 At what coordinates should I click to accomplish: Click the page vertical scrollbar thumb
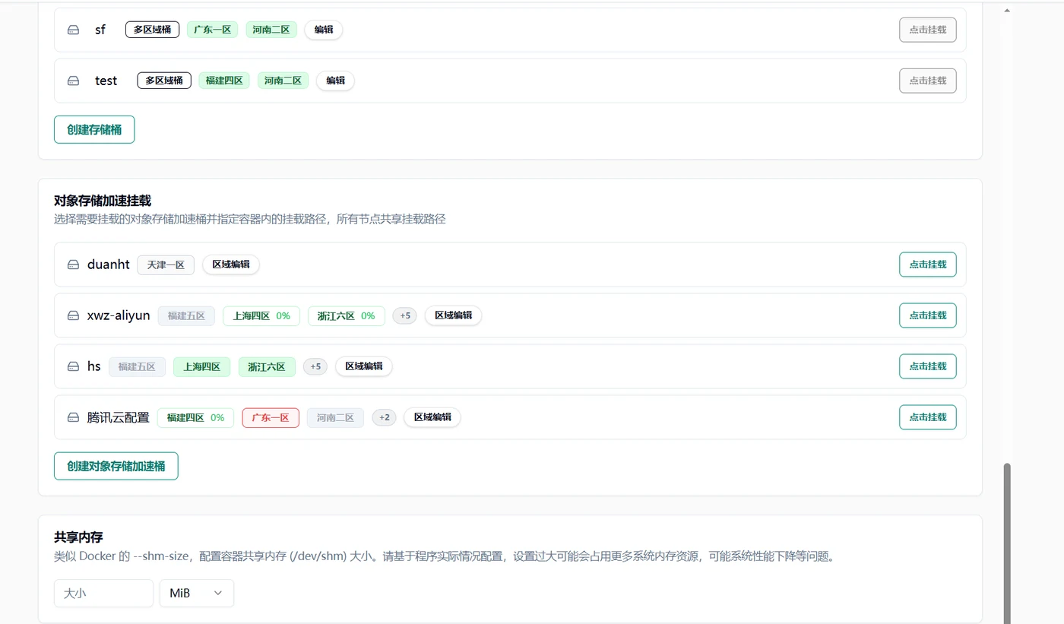click(1008, 543)
